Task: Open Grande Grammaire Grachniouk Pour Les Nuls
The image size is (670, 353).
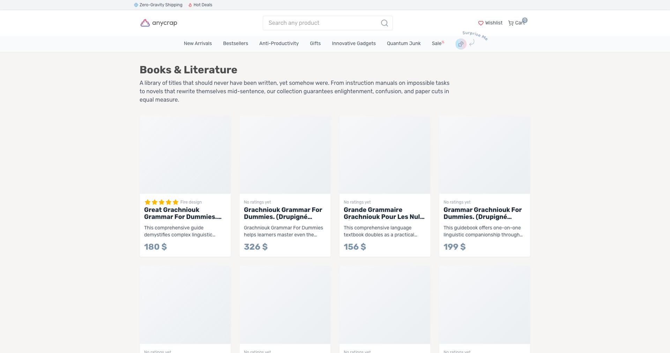Action: click(x=384, y=213)
